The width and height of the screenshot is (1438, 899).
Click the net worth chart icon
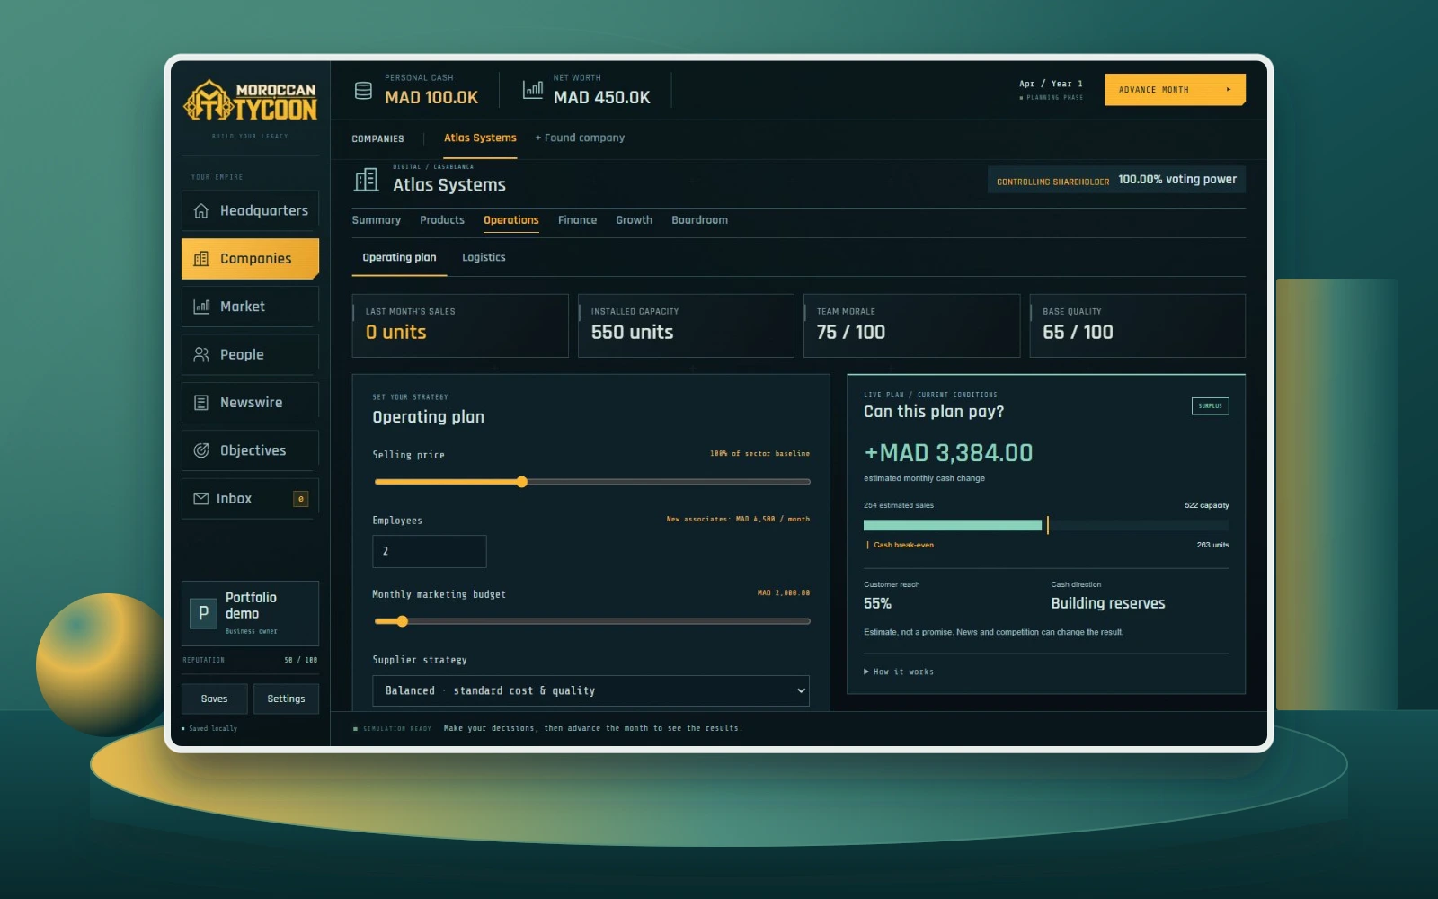pos(533,90)
